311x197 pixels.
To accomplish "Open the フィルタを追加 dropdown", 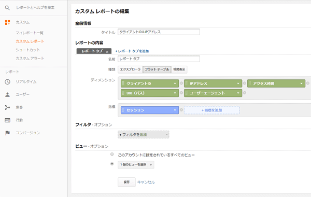I will point(144,135).
